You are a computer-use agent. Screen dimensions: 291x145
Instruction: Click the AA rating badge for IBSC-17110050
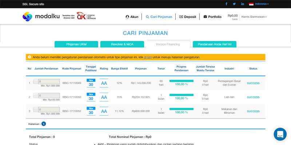(x=104, y=97)
